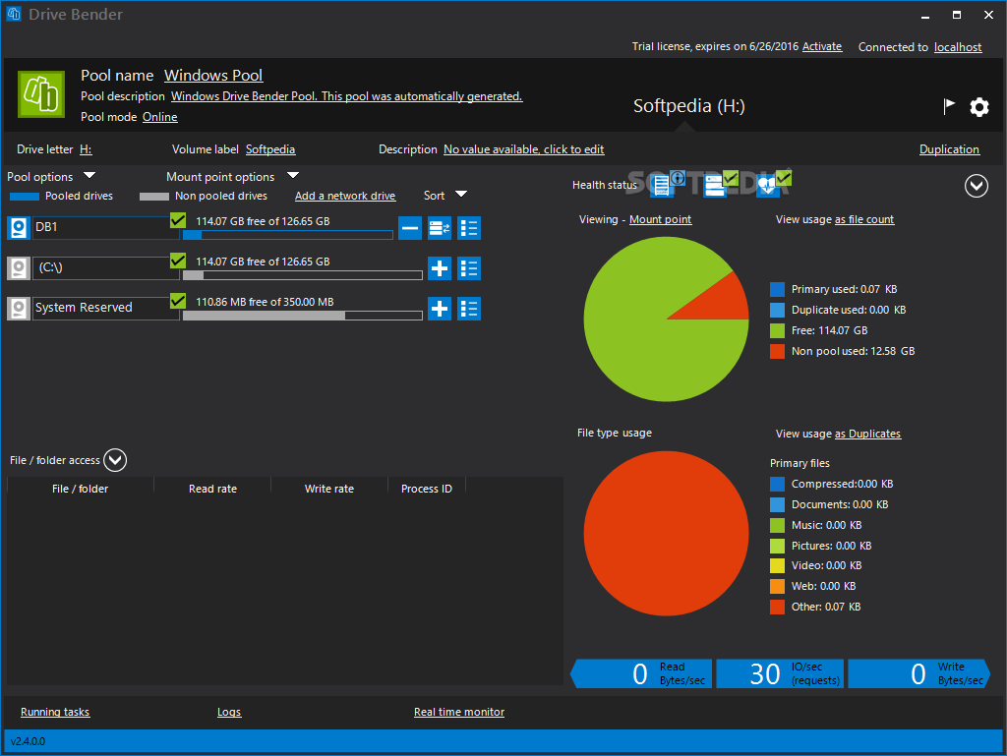Click the System Reserved disk icon

click(19, 309)
